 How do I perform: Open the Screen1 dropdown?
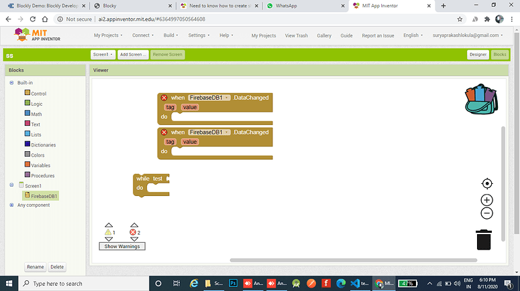tap(103, 54)
